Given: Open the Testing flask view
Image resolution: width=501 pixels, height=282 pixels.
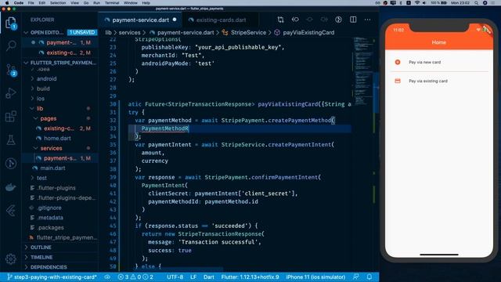Looking at the screenshot, I should [x=11, y=140].
